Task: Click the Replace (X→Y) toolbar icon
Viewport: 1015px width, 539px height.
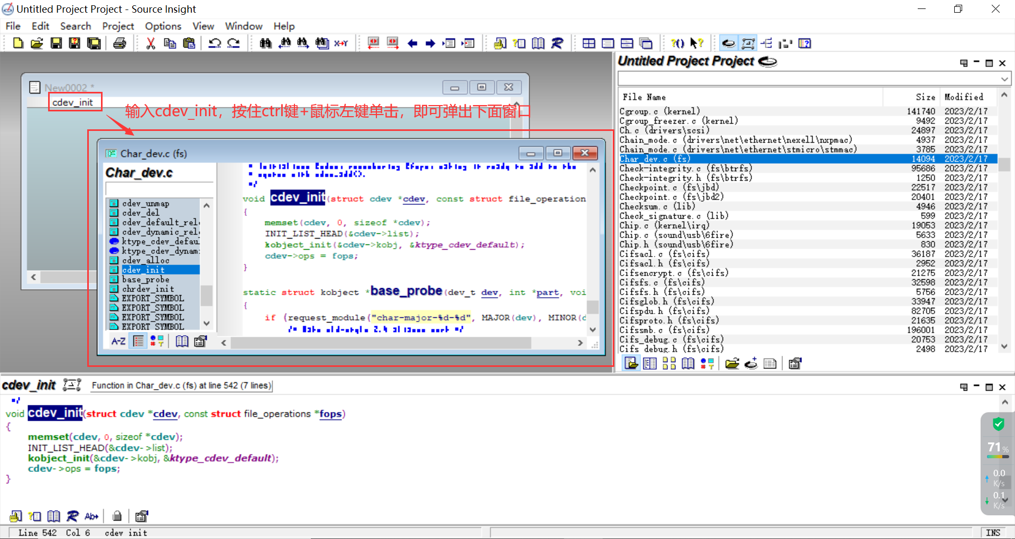Action: pos(341,43)
